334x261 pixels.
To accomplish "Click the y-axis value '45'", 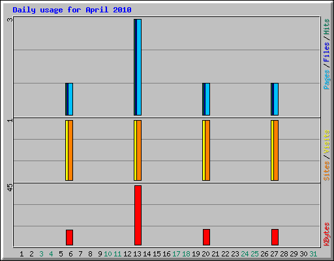I will (x=10, y=187).
